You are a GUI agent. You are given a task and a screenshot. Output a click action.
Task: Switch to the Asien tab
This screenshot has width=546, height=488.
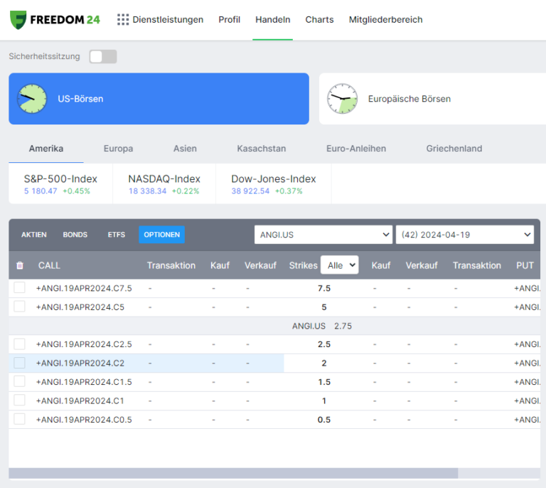pyautogui.click(x=185, y=149)
